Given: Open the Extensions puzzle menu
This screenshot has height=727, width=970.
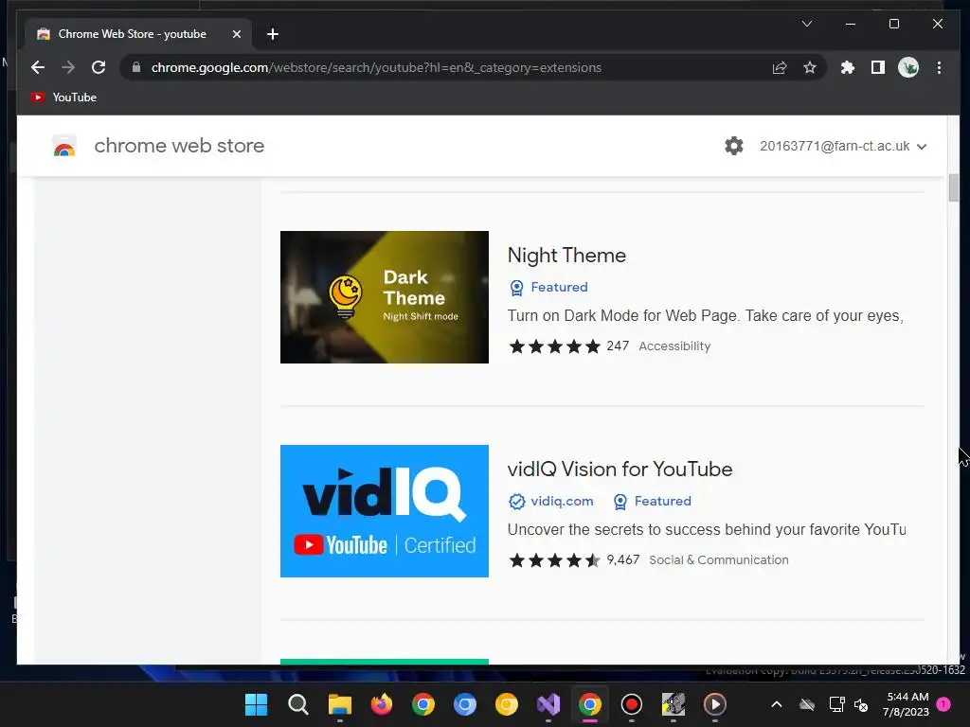Looking at the screenshot, I should point(848,67).
